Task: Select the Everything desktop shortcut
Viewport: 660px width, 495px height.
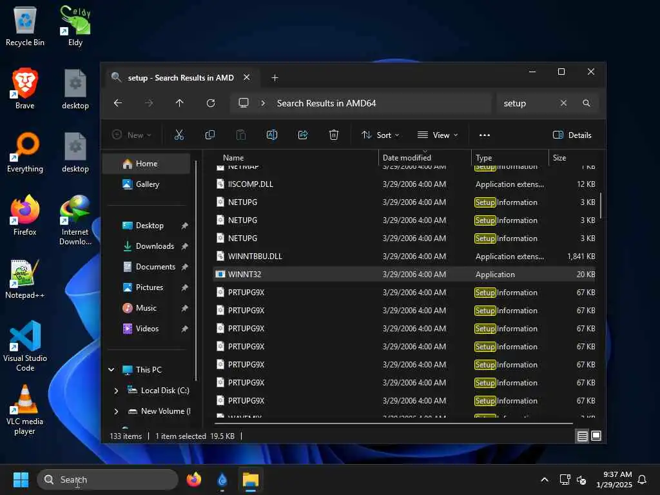Action: click(25, 152)
